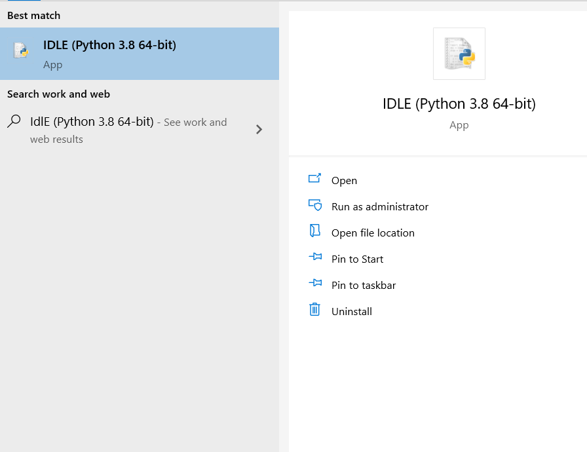Viewport: 587px width, 452px height.
Task: Select the 'Pin to Start' label
Action: [x=357, y=259]
